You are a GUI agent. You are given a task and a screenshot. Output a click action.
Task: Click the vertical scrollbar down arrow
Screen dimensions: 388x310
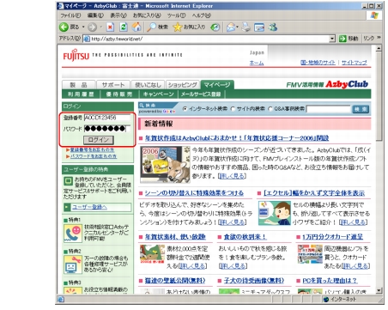(379, 290)
